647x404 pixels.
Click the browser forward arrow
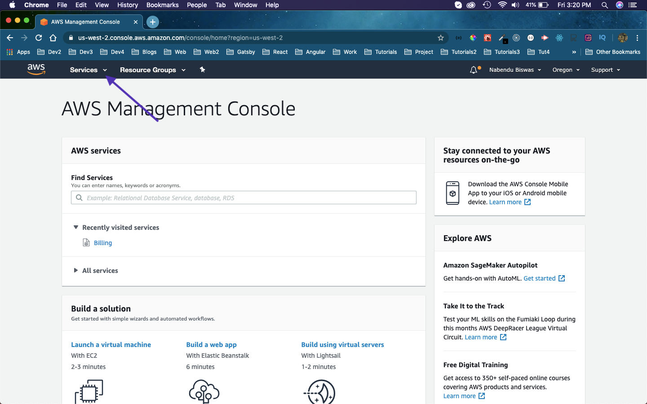(x=24, y=38)
